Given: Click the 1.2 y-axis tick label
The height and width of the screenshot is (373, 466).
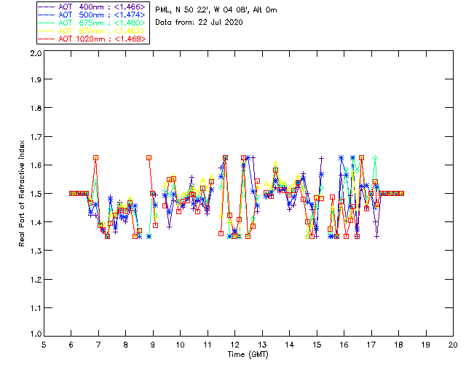Looking at the screenshot, I should (x=36, y=280).
